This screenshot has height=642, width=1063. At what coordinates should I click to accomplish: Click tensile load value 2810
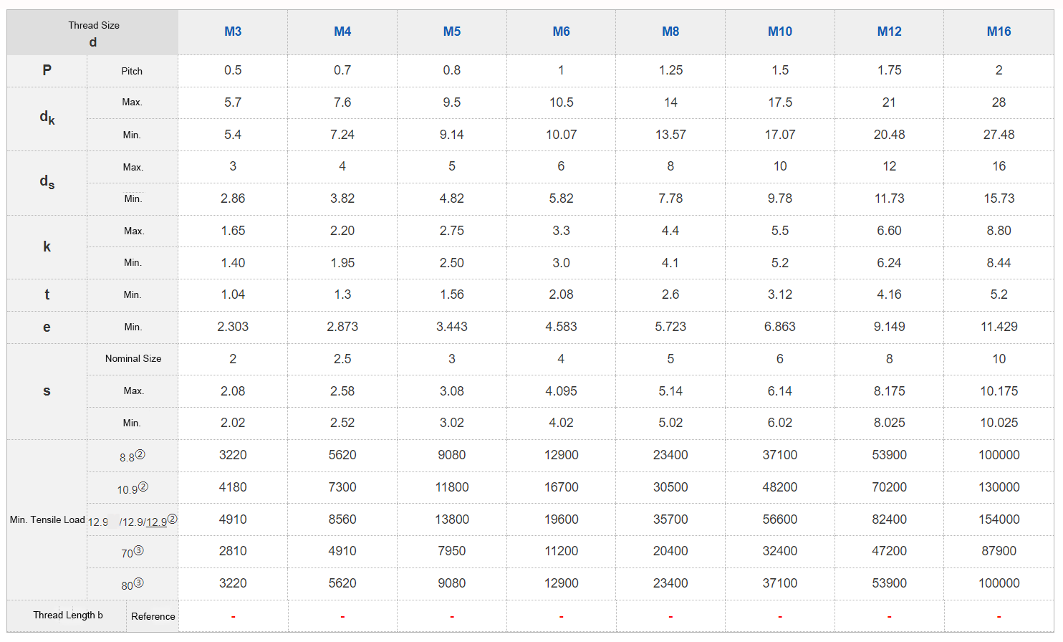[x=233, y=551]
